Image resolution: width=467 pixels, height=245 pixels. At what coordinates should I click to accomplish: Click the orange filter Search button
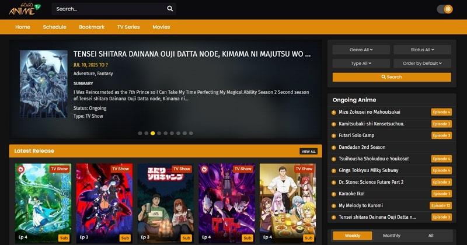click(x=392, y=77)
